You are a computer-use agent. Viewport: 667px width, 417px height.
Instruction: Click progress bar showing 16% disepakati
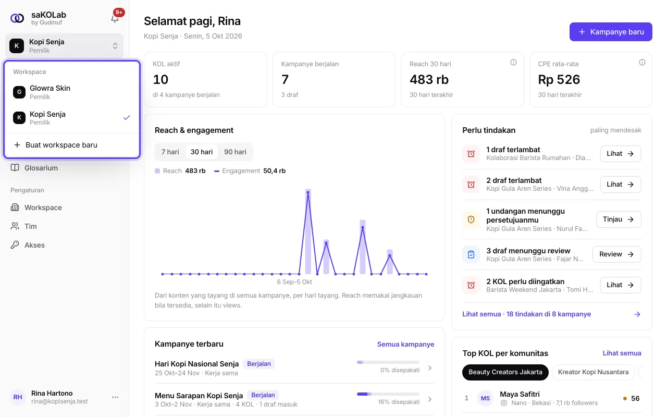(388, 394)
